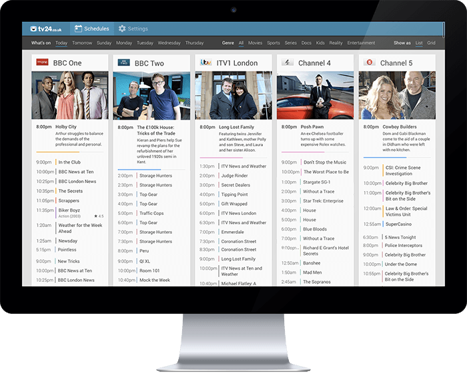467x374 pixels.
Task: Open Posh Pawn programme title
Action: [312, 127]
